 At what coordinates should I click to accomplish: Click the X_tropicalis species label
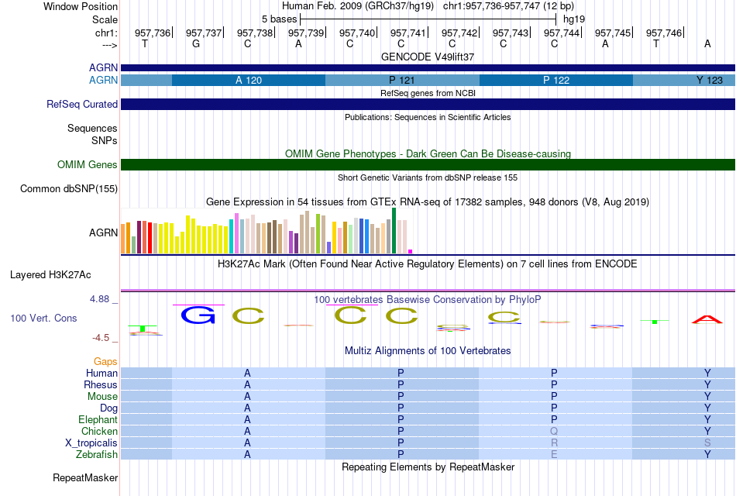91,443
